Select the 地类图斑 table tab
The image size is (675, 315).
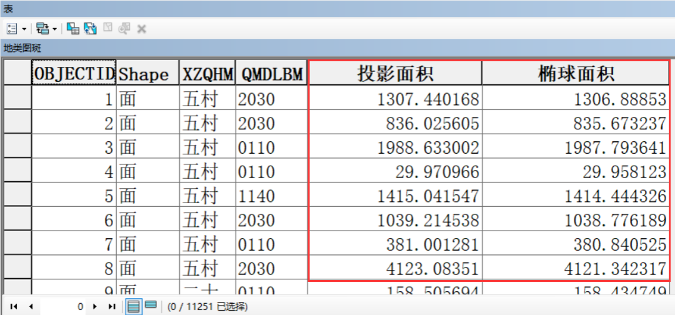coord(22,48)
